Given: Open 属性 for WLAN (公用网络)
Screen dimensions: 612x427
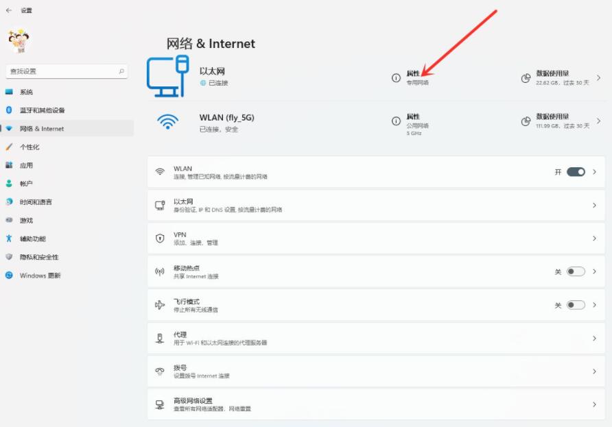Looking at the screenshot, I should click(x=417, y=124).
